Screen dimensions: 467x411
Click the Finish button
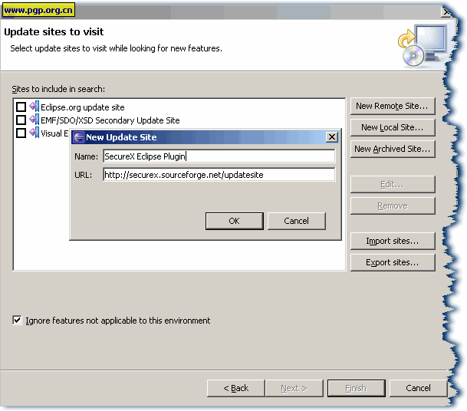point(357,388)
